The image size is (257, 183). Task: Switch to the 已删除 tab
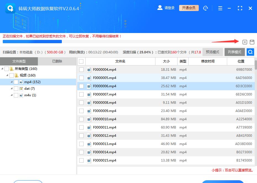pos(57,61)
